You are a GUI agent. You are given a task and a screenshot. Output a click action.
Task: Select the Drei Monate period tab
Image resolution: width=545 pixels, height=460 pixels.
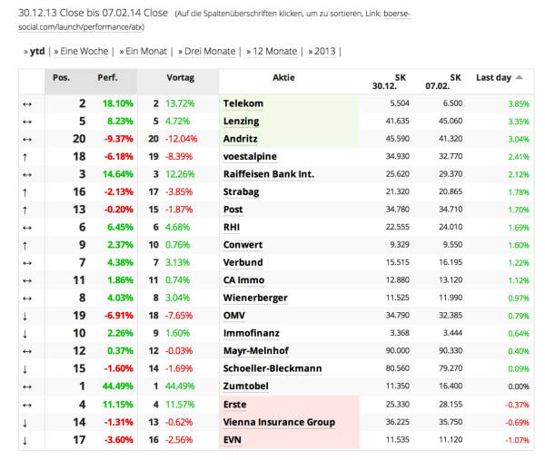pos(206,52)
